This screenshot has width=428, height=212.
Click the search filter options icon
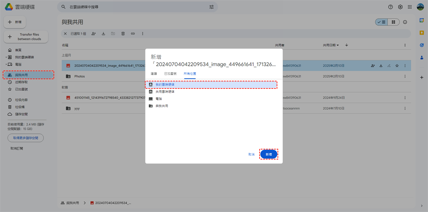tap(212, 7)
